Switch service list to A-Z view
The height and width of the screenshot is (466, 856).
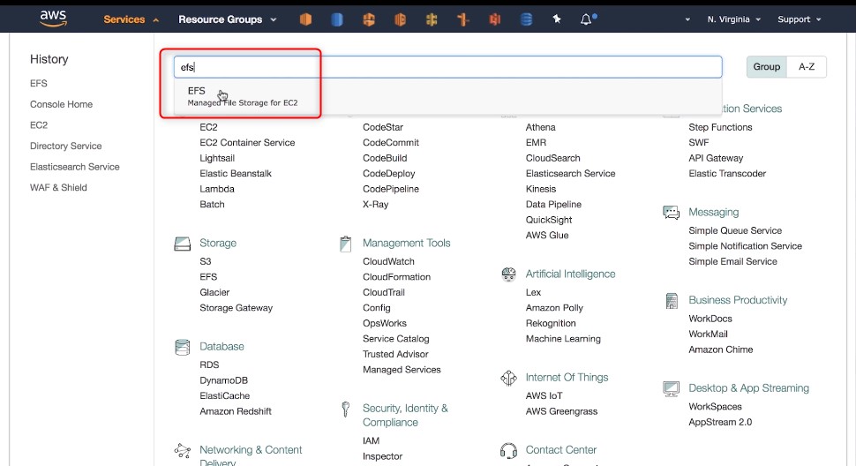coord(807,66)
